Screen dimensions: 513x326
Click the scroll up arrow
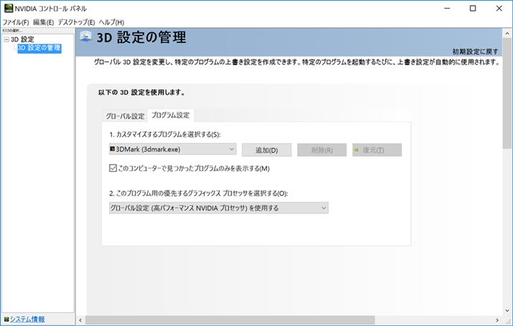[x=507, y=33]
